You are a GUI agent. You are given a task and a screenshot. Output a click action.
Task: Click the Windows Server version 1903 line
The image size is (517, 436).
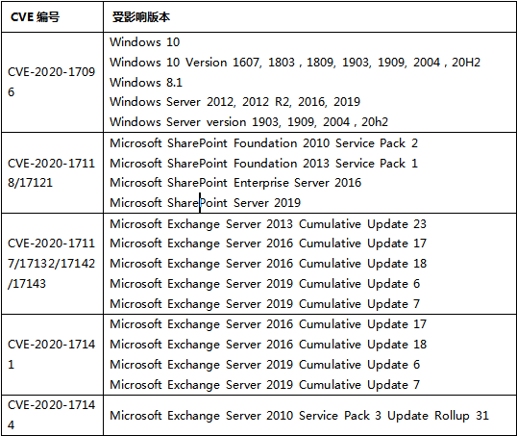point(249,122)
